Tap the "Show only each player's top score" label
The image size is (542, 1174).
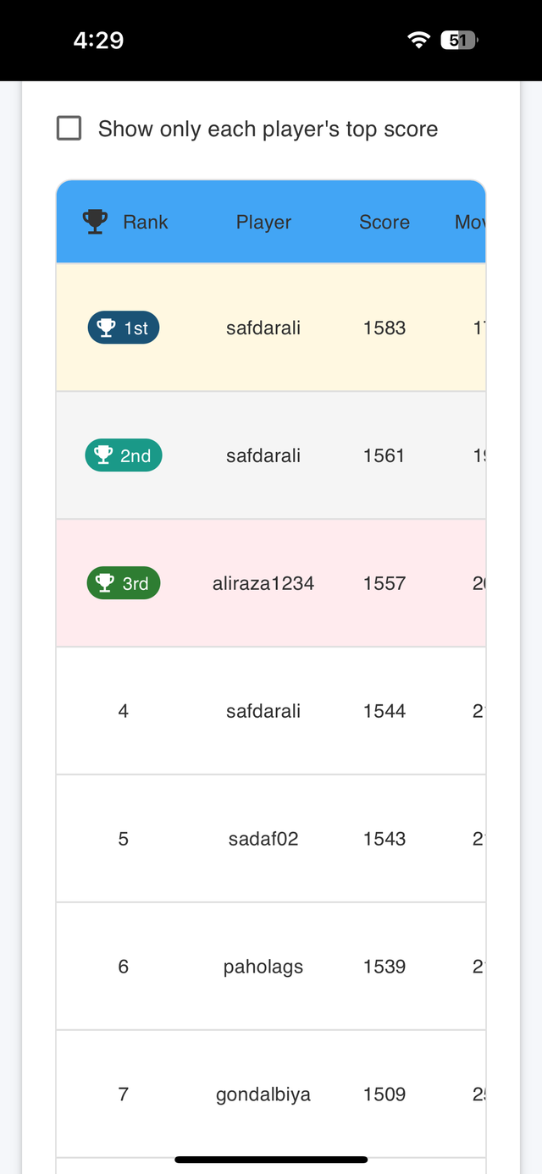(268, 130)
